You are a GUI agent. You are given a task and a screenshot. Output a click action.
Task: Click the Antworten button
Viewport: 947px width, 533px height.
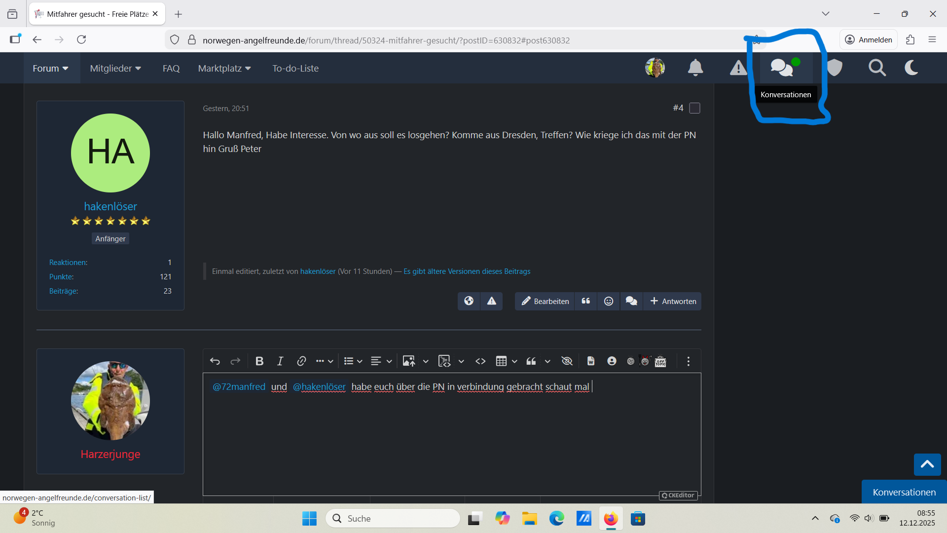pos(673,301)
